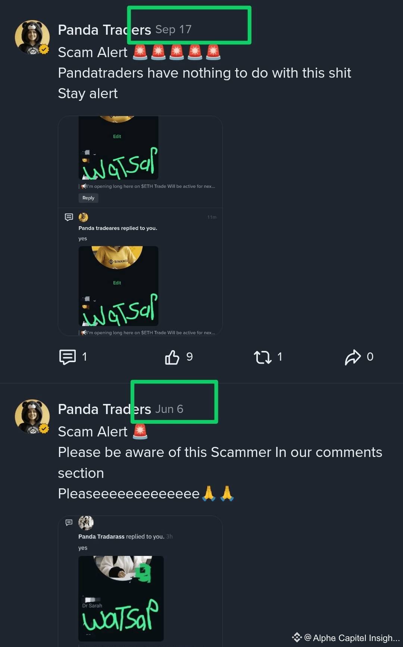
Task: Open the Sep 17 timestamp link
Action: [173, 29]
